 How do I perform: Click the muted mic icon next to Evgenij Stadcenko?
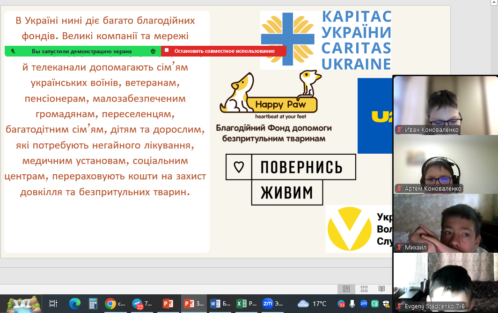click(x=399, y=306)
